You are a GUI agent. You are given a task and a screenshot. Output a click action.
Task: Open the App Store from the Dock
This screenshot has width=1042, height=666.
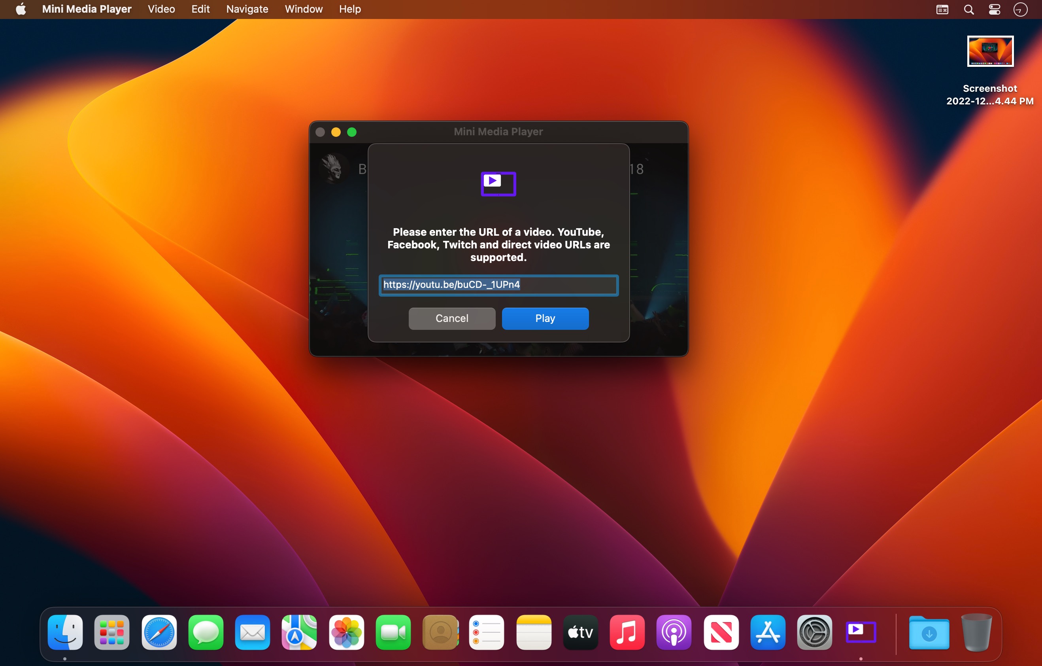point(768,632)
